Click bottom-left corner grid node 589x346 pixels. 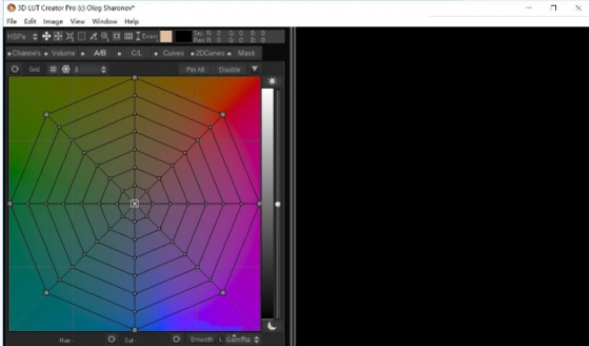[47, 293]
